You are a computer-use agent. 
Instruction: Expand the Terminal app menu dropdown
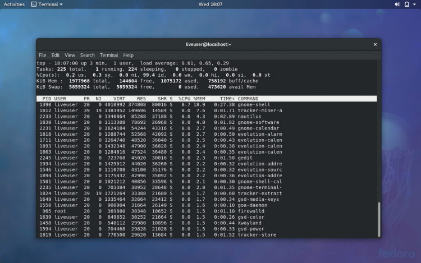coord(61,4)
